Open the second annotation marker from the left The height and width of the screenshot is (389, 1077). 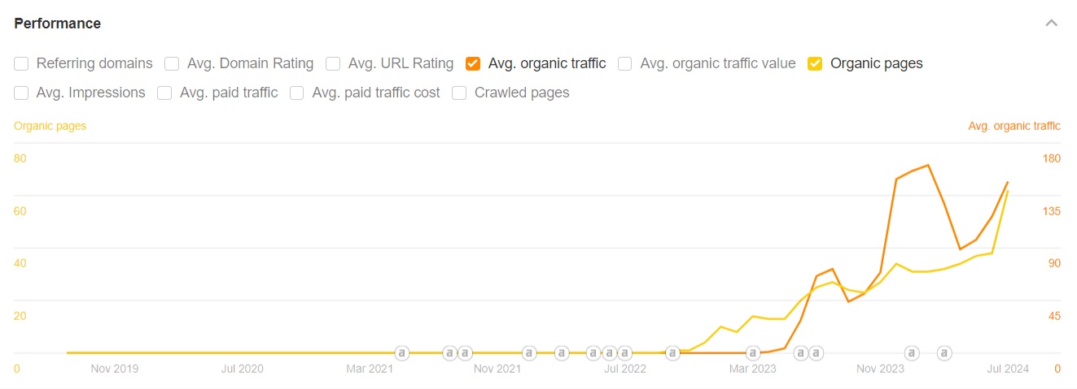pyautogui.click(x=449, y=353)
